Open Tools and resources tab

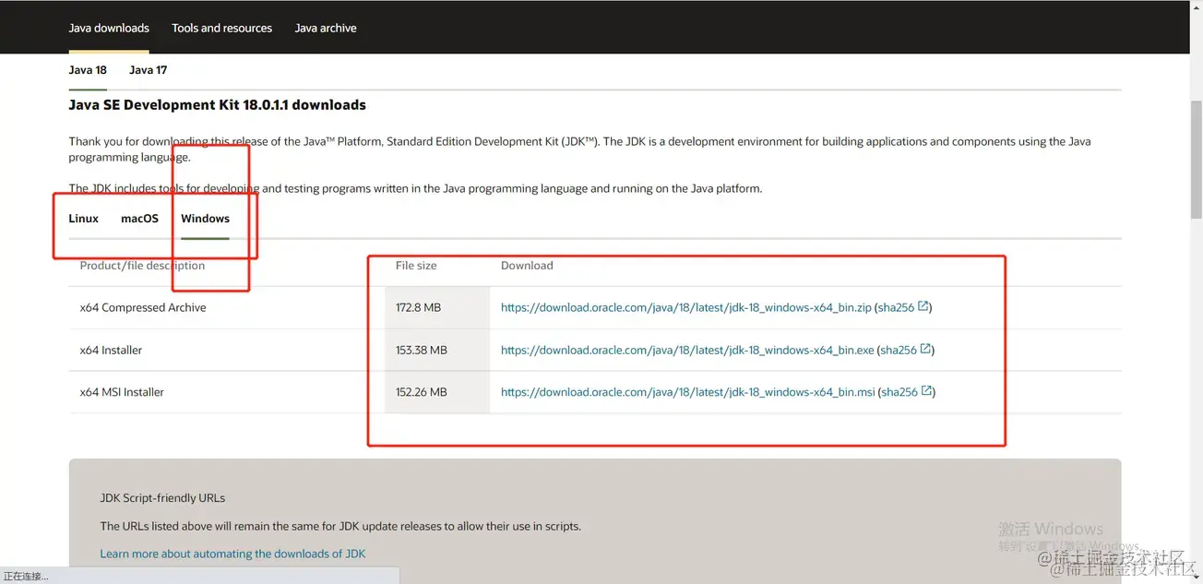pos(221,28)
